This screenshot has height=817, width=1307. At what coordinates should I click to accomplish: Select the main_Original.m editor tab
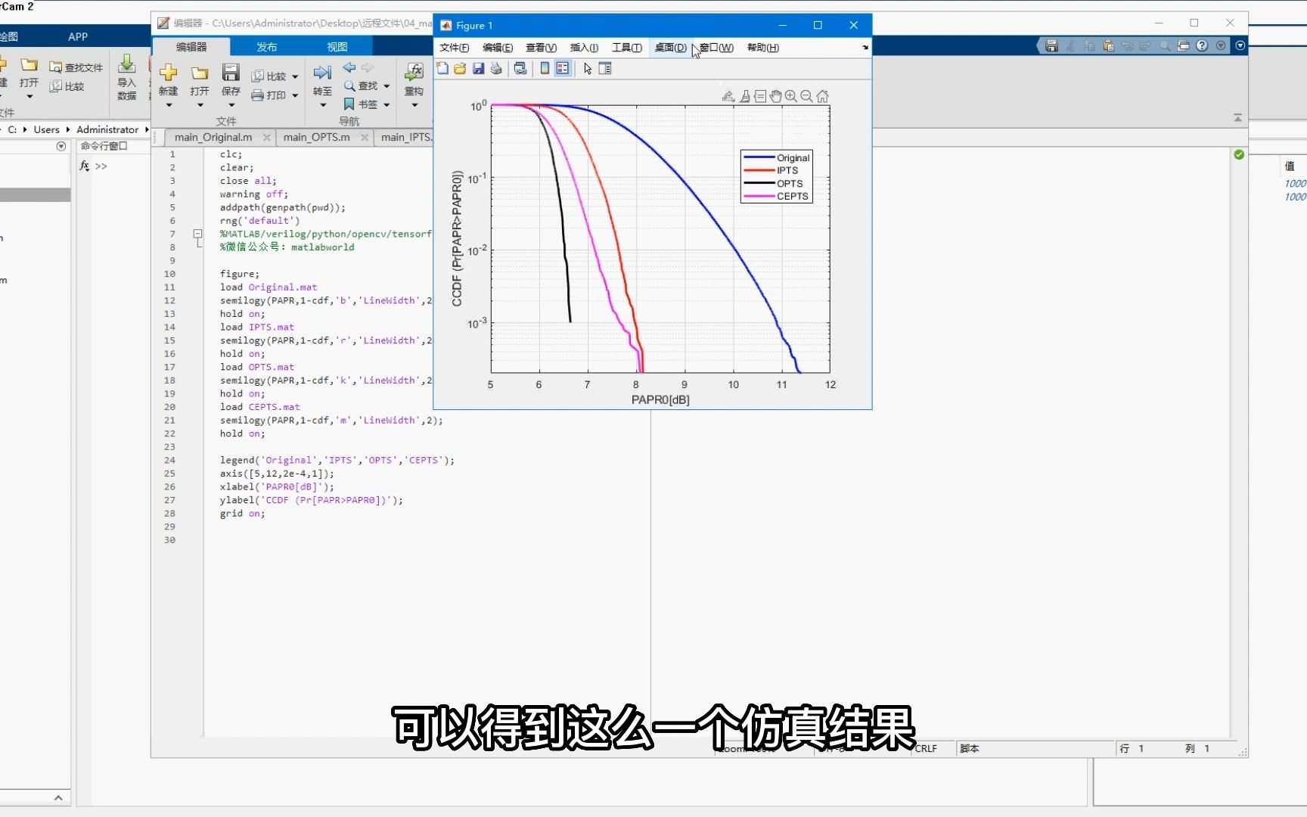[213, 137]
